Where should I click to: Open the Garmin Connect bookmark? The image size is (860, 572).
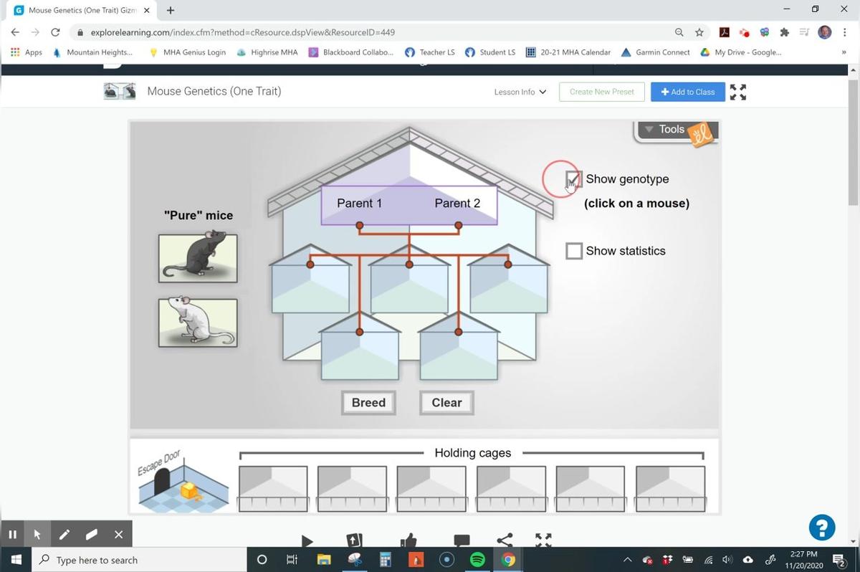(x=656, y=52)
